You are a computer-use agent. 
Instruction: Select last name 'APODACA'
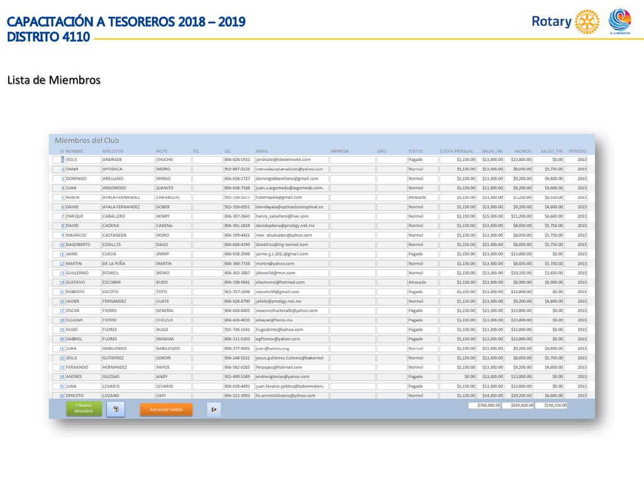[128, 169]
